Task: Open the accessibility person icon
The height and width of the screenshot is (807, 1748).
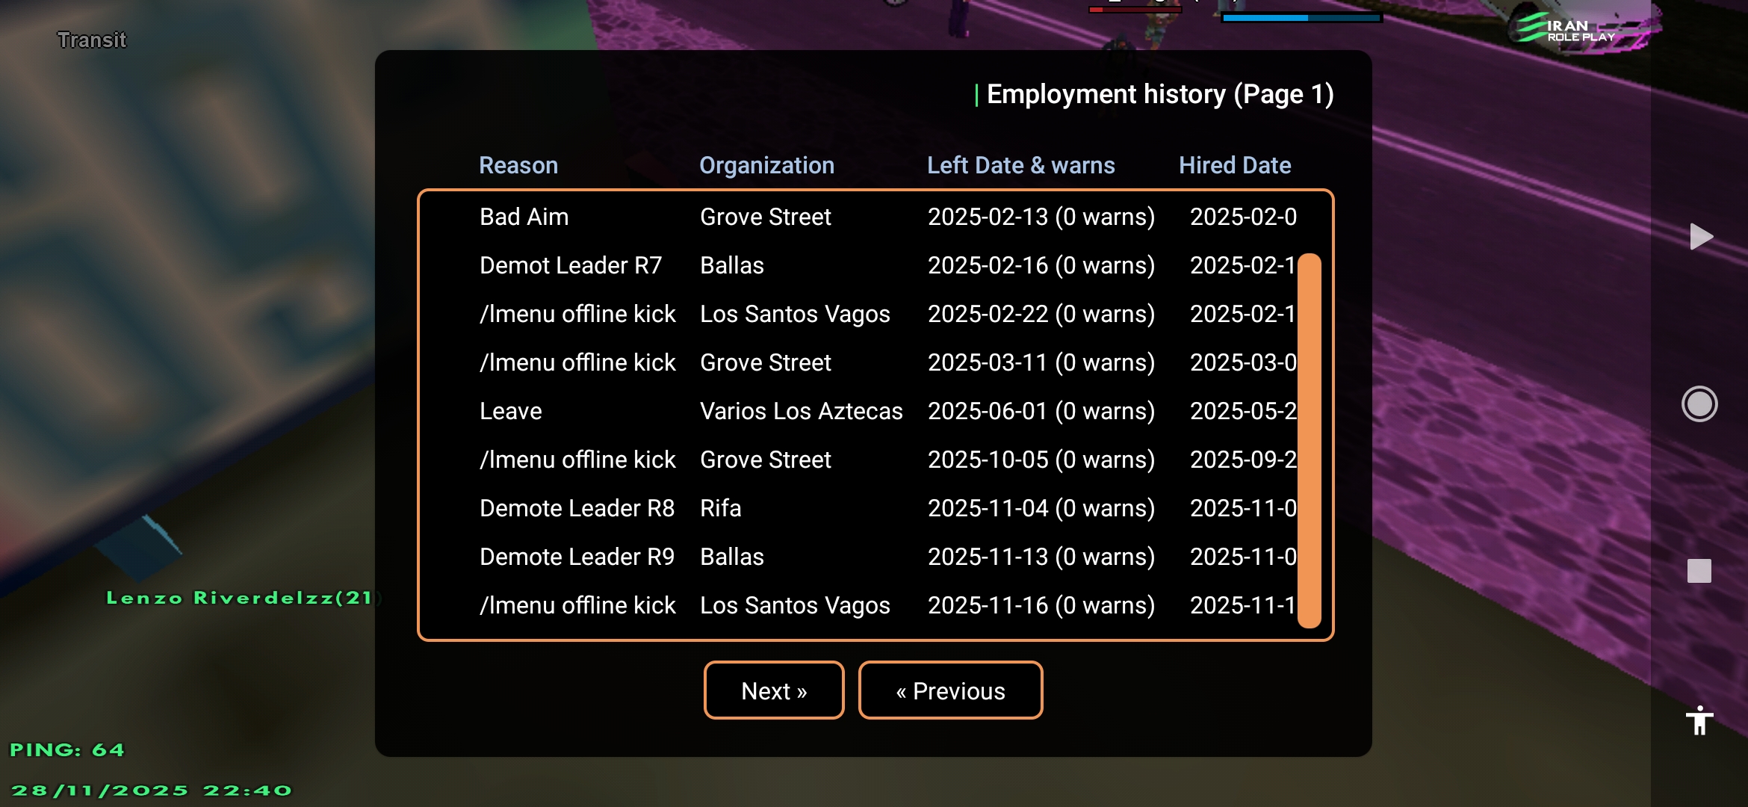Action: click(x=1699, y=721)
